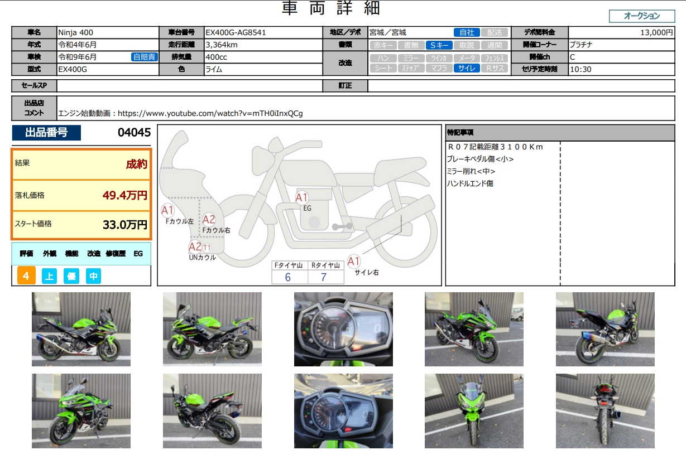Toggle the Sキー document tag
This screenshot has width=686, height=474.
pyautogui.click(x=438, y=46)
